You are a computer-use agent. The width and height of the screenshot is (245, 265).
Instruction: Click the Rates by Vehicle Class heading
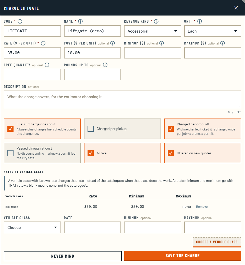(x=24, y=172)
